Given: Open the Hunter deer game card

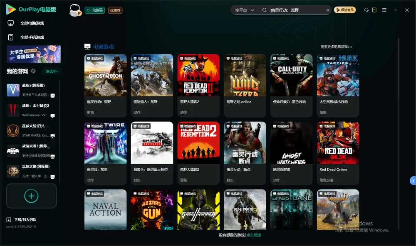Looking at the screenshot, I should tap(338, 209).
